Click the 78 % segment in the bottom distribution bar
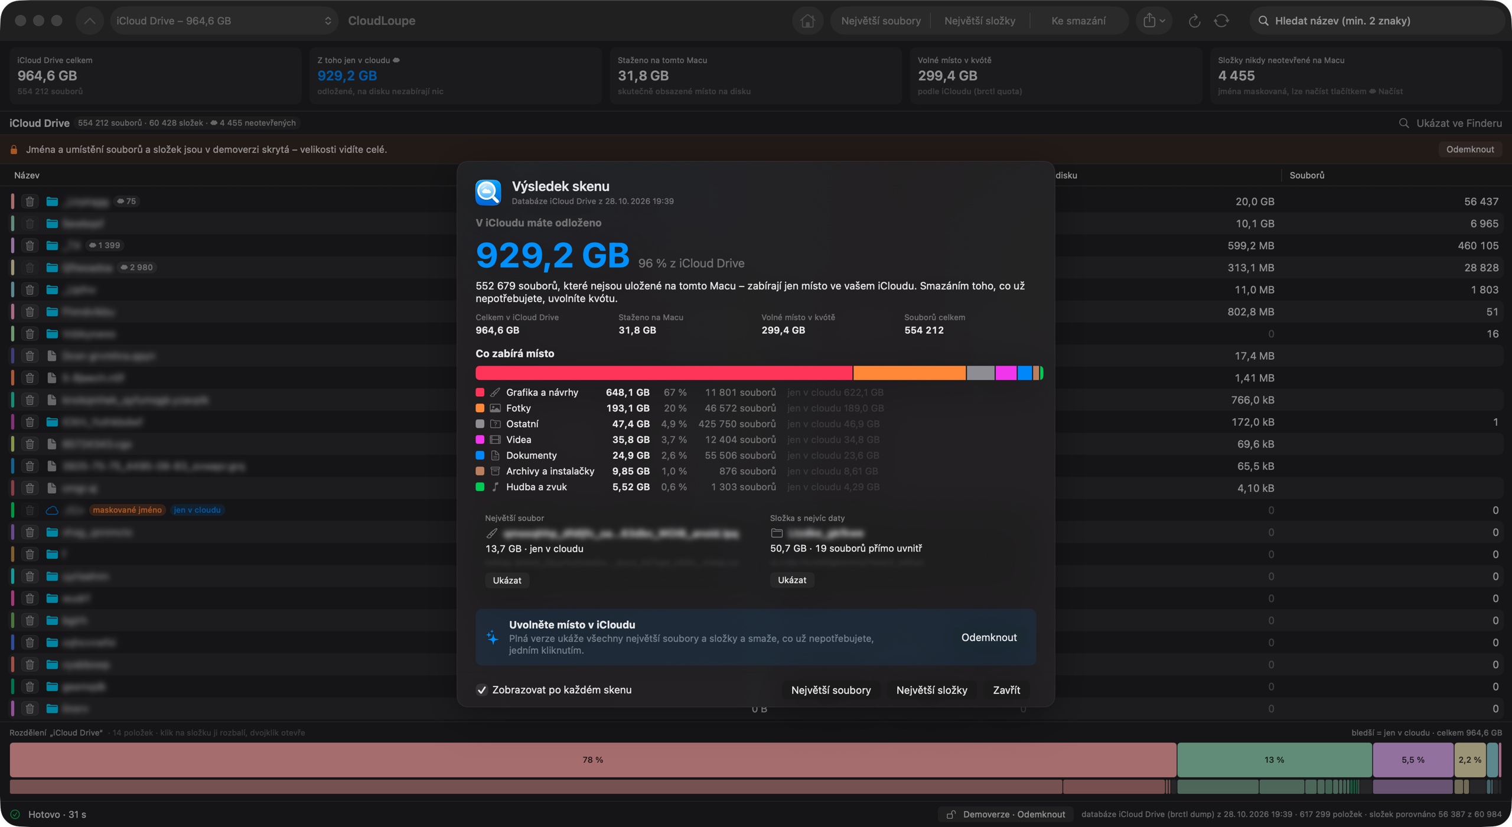The image size is (1512, 827). point(593,760)
